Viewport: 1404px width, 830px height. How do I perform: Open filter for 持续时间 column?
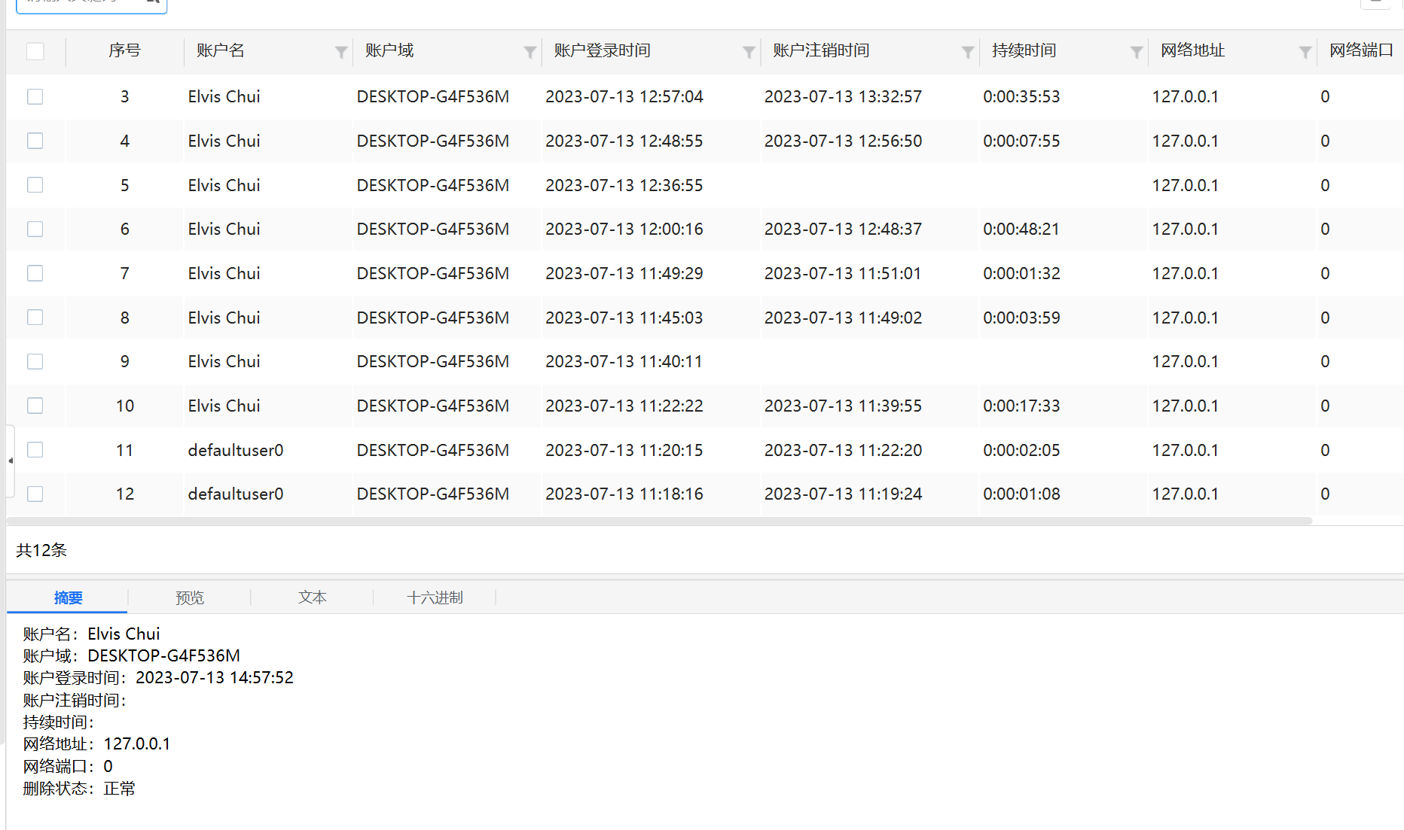pos(1137,52)
